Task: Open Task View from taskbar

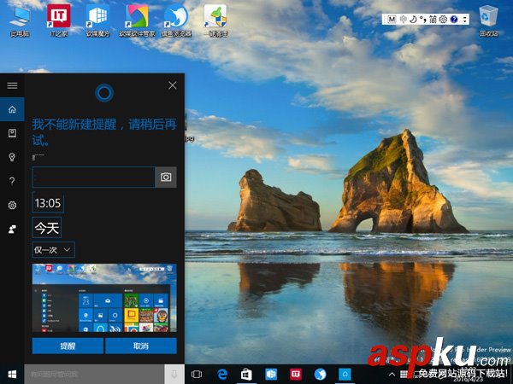Action: [197, 375]
